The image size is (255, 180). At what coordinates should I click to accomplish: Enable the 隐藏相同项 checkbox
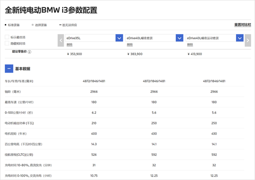coord(7,43)
